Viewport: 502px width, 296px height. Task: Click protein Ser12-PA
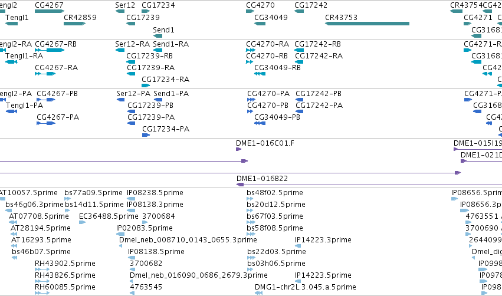coord(133,93)
